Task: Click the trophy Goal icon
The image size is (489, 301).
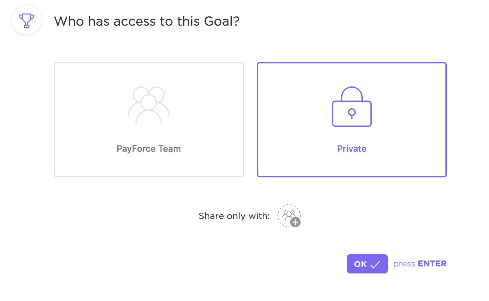Action: pos(27,20)
